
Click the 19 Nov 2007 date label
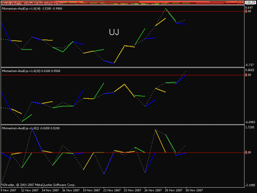(91, 190)
